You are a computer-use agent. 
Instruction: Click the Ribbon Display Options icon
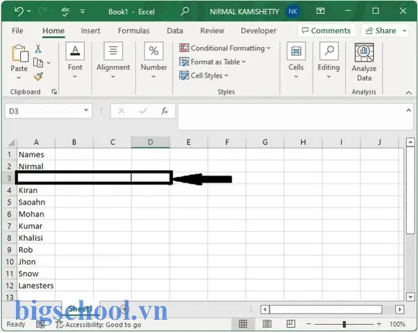click(x=320, y=11)
